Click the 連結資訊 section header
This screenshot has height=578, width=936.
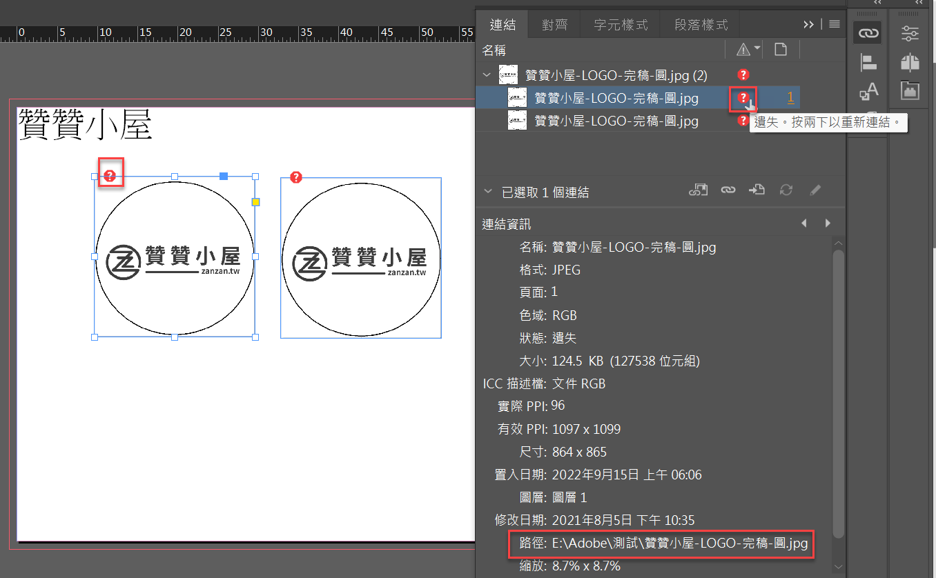pos(507,224)
